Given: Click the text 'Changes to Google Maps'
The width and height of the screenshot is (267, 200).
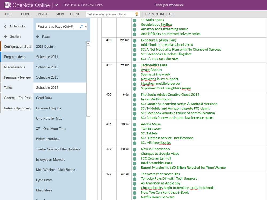Looking at the screenshot, I should (160, 154).
